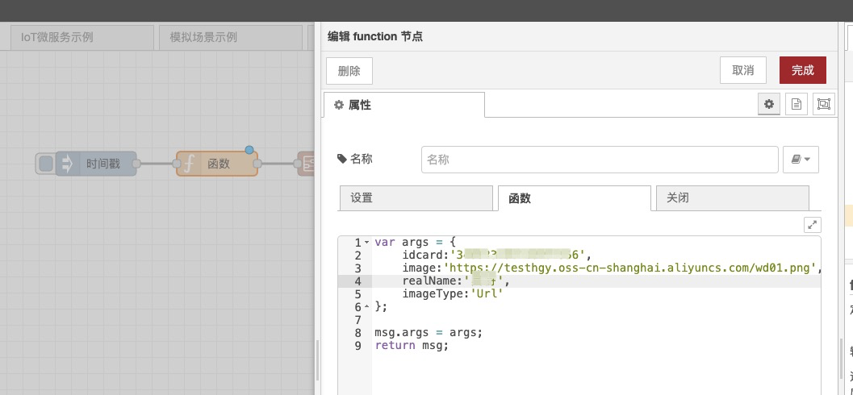Switch to the 关闭 tab
This screenshot has height=395, width=853.
click(731, 197)
